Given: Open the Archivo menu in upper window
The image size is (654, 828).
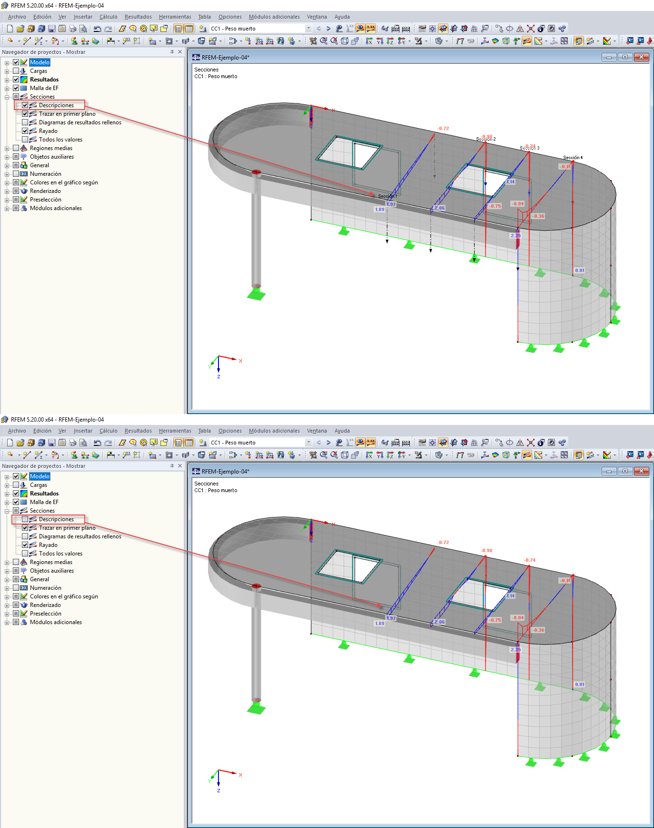Looking at the screenshot, I should [17, 17].
